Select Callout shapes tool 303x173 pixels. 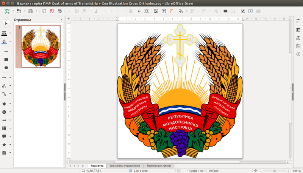point(4,136)
